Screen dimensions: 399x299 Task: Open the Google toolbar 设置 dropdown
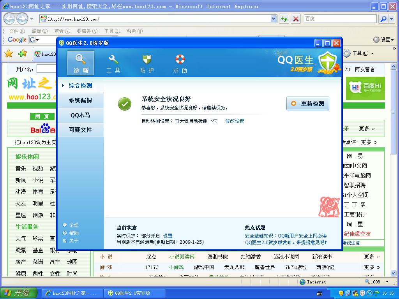(x=383, y=40)
